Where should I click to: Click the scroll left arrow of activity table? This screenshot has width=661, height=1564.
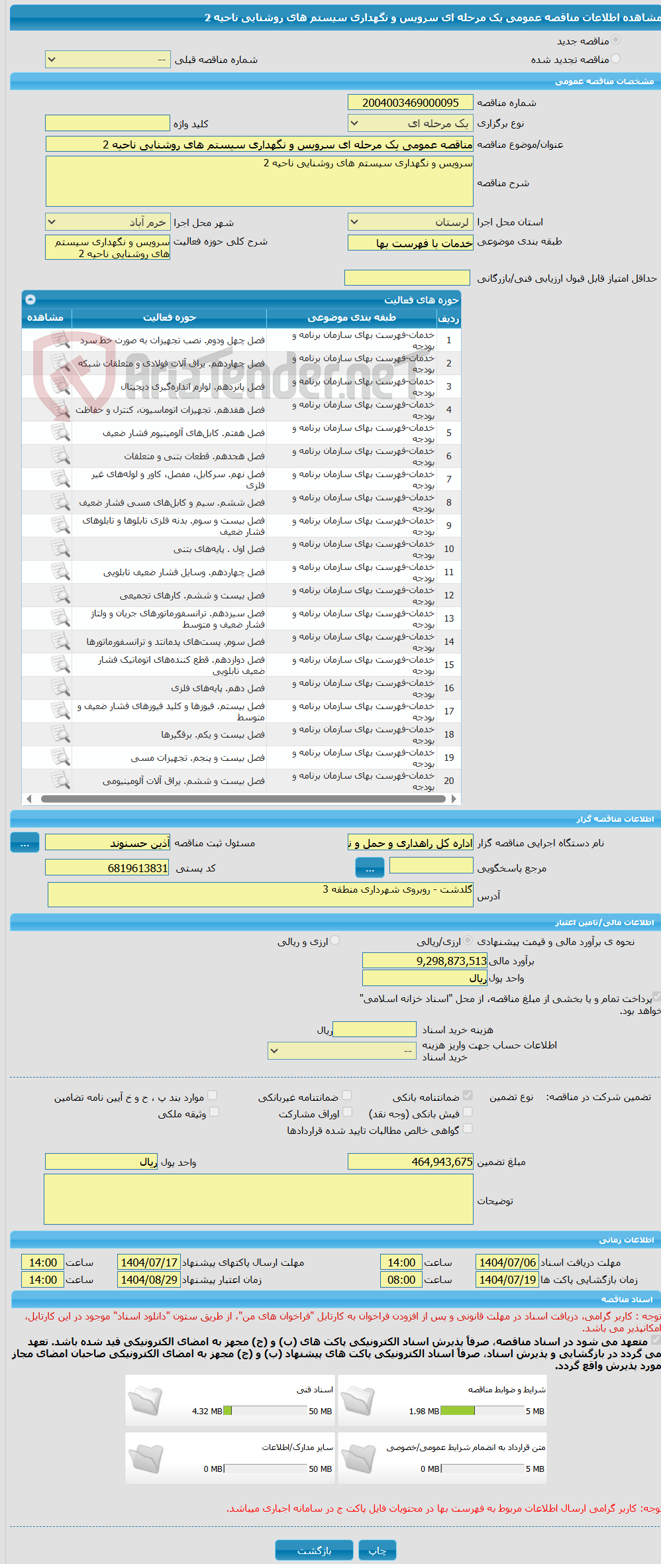coord(28,799)
